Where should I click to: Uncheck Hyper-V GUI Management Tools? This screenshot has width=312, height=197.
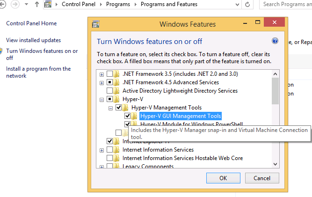(x=127, y=116)
